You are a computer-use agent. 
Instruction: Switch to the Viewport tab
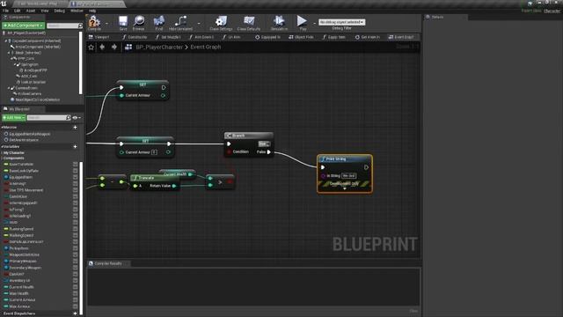[x=99, y=37]
